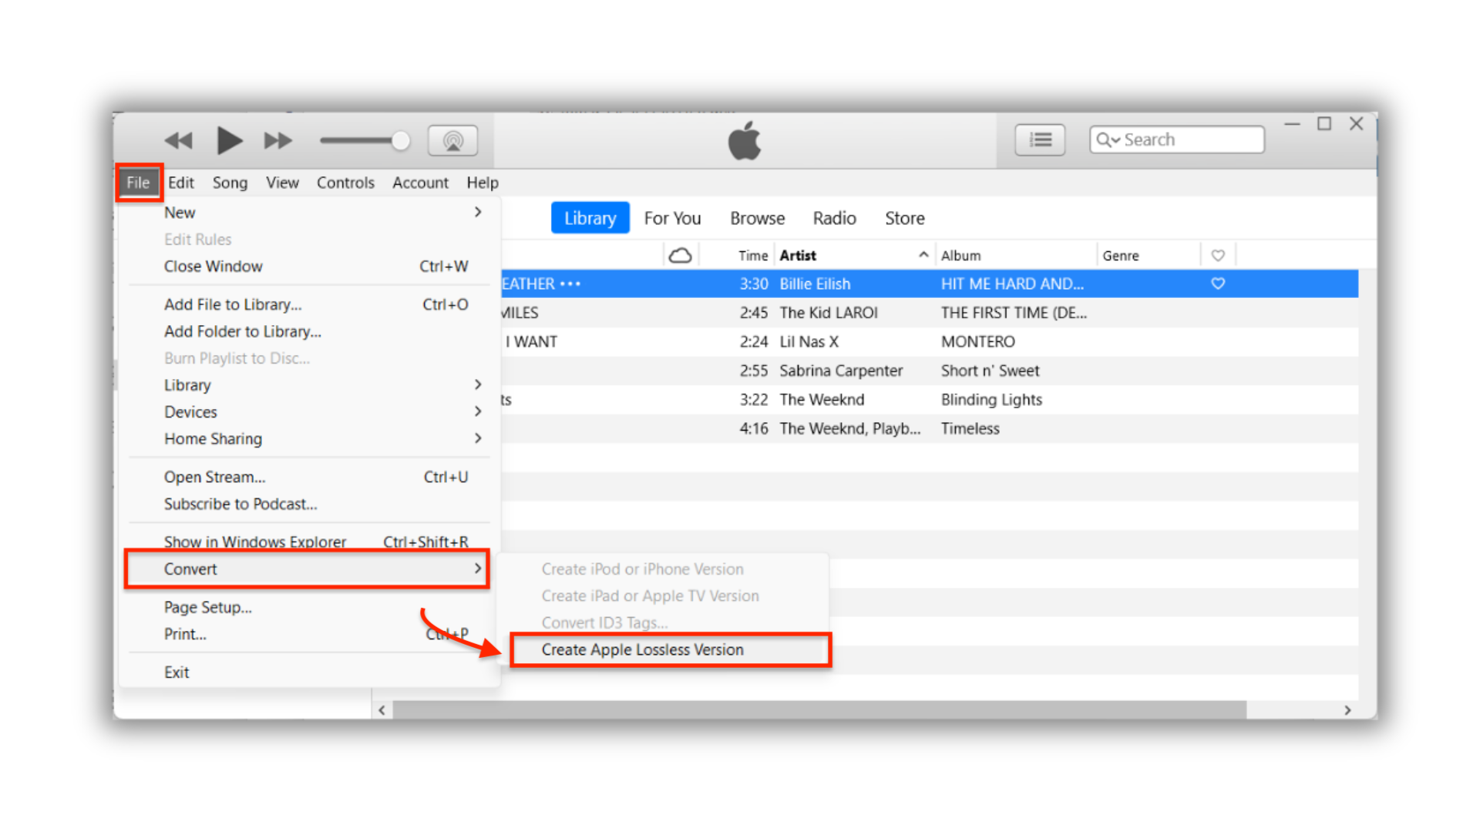The height and width of the screenshot is (832, 1480).
Task: Select the Timeless album row
Action: click(930, 428)
